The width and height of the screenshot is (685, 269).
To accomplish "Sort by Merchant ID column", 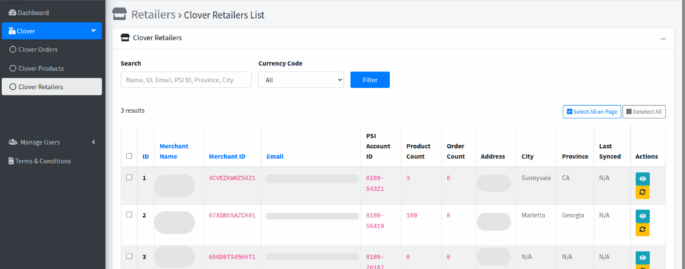I will (227, 157).
